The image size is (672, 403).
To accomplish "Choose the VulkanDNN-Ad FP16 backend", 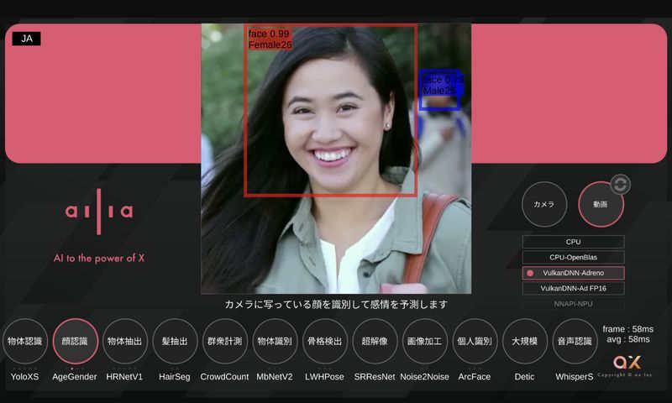I will point(573,288).
